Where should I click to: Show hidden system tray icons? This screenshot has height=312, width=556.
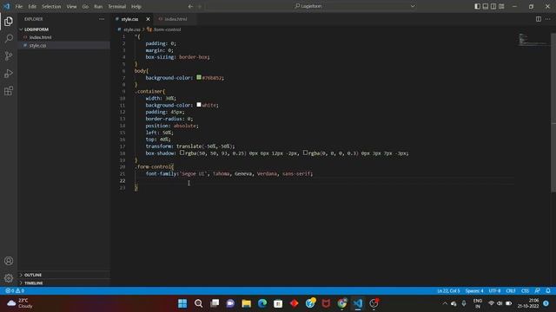coord(445,303)
